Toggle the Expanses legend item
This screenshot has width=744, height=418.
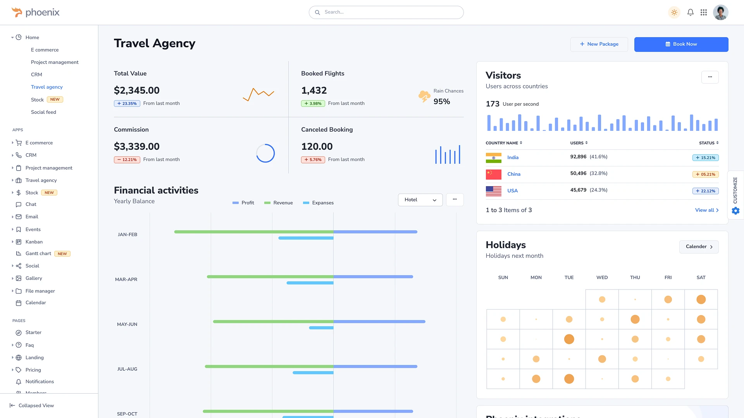click(319, 203)
